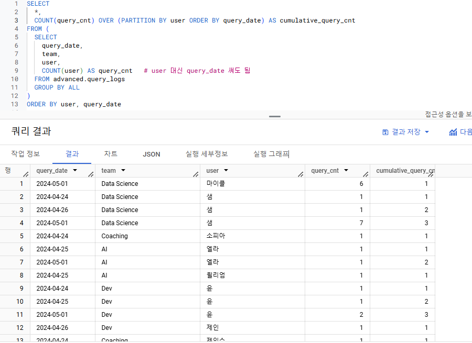The height and width of the screenshot is (343, 472).
Task: Click the ORDER BY user, query_date line
Action: pos(74,104)
